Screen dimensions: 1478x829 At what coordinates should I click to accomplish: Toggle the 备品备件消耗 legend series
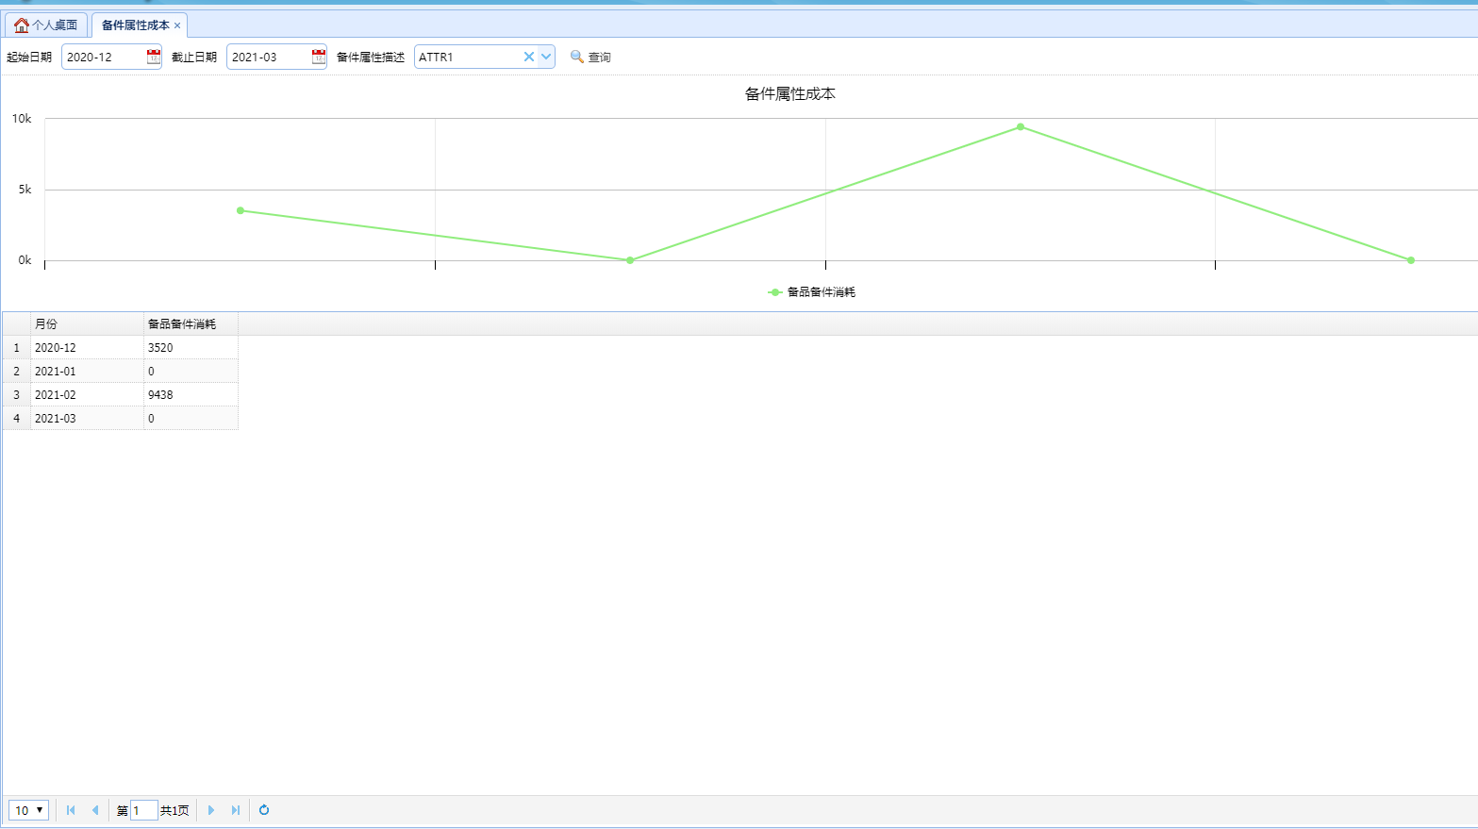pyautogui.click(x=812, y=292)
